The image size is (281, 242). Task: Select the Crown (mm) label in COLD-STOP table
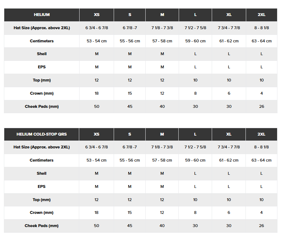42,212
